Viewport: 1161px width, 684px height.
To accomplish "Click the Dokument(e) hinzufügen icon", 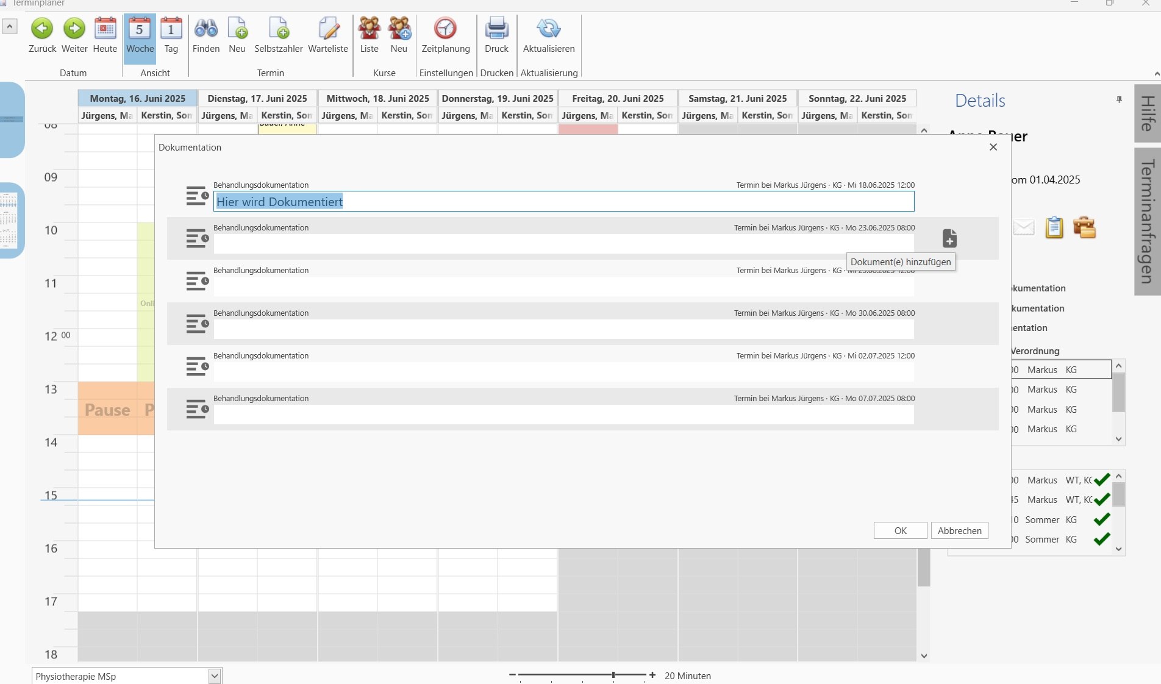I will 949,238.
